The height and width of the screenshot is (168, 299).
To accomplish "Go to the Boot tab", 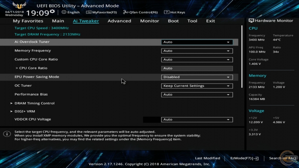I will pyautogui.click(x=173, y=21).
